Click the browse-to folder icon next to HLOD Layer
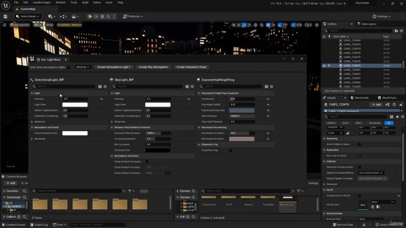 coord(378,207)
